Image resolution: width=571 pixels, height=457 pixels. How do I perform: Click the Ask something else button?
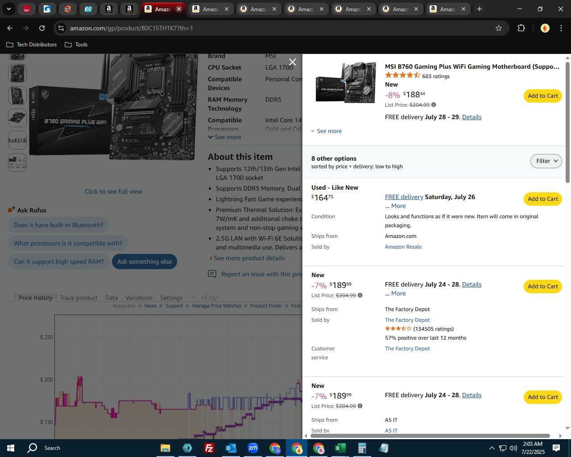pyautogui.click(x=145, y=262)
